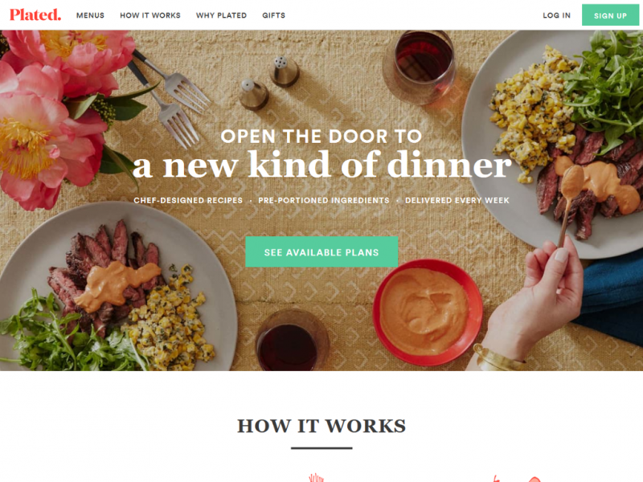
Task: Click the salt and pepper shakers
Action: 269,84
